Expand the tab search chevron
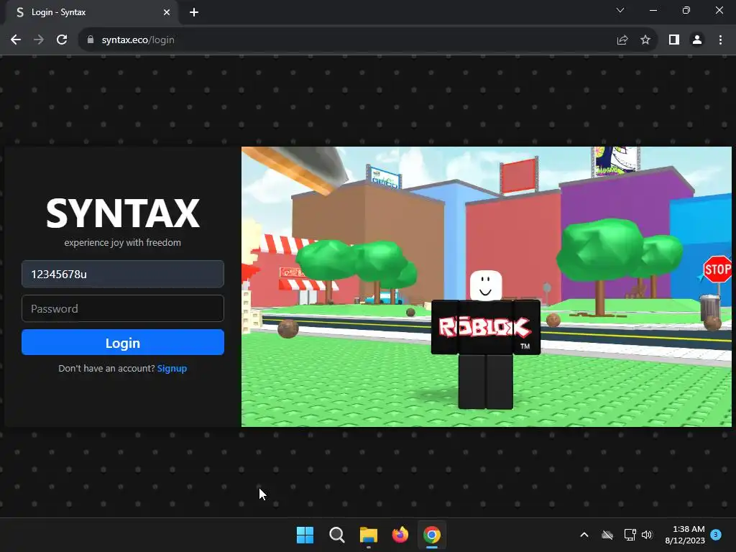 click(620, 10)
